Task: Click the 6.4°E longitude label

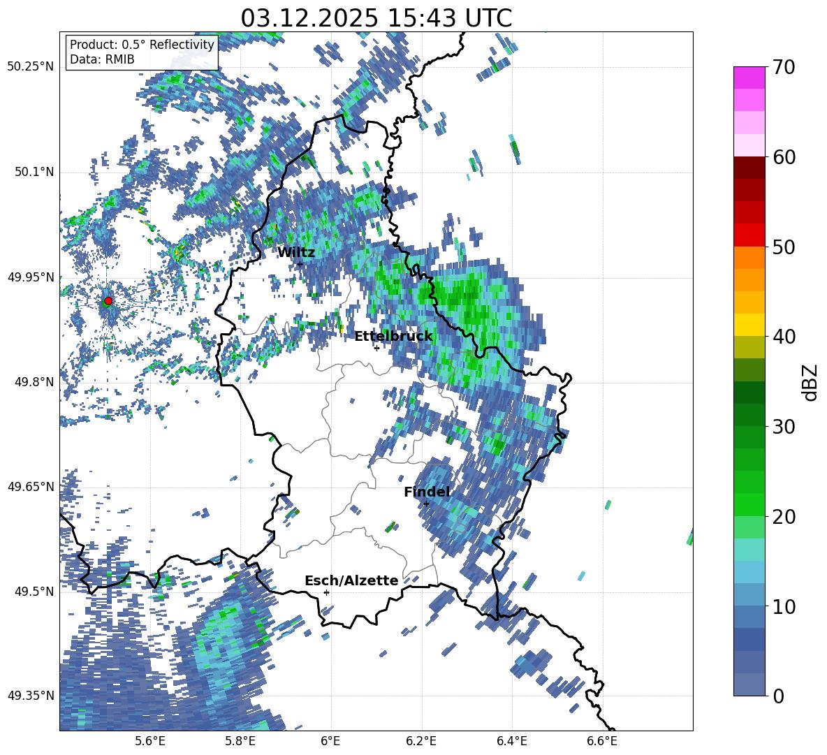Action: (511, 741)
